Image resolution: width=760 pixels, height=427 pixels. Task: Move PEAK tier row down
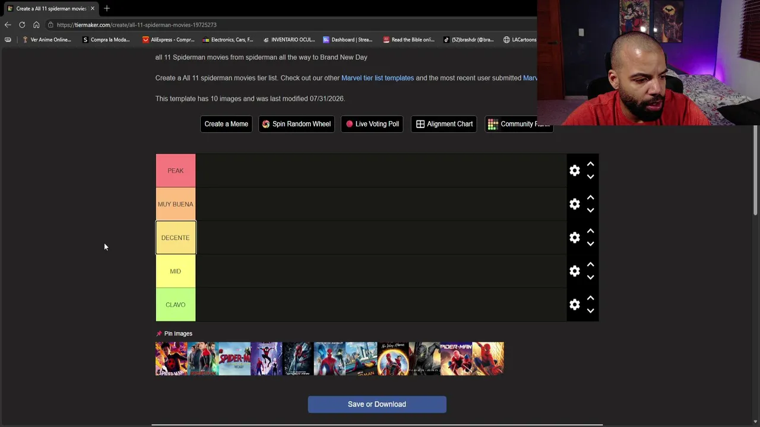[x=590, y=177]
